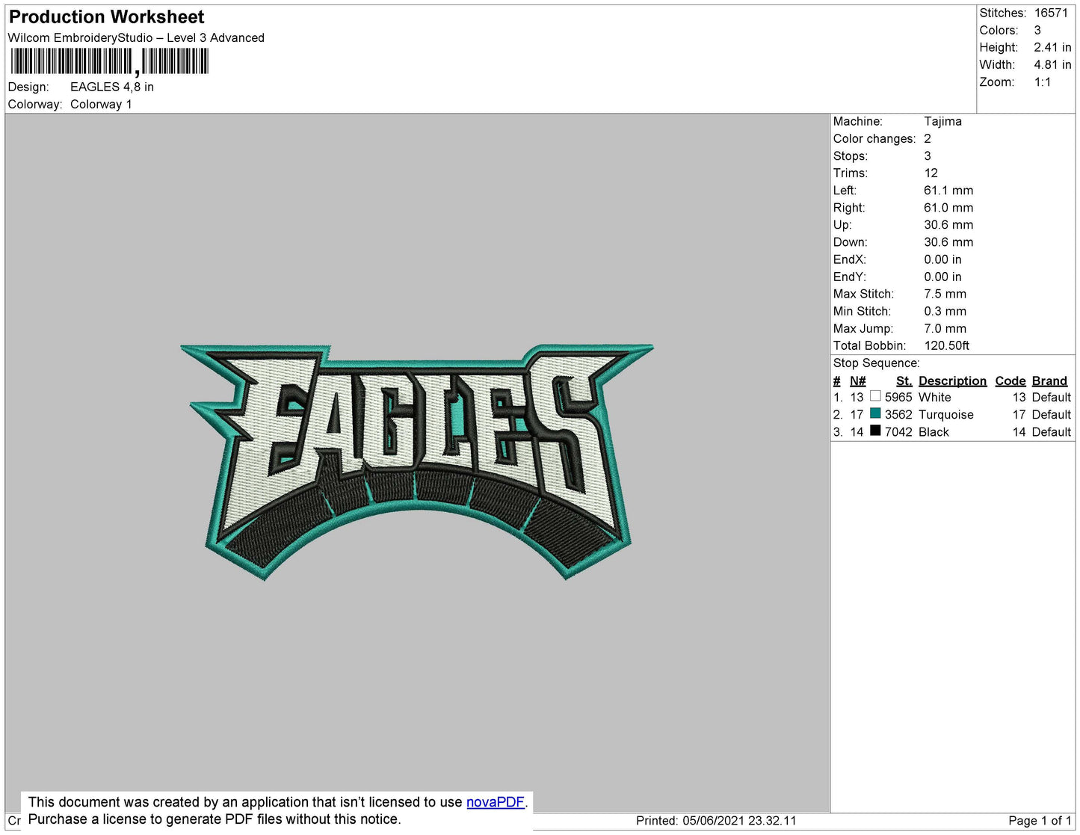Select the stitch count 16571
The image size is (1080, 835).
click(1051, 13)
